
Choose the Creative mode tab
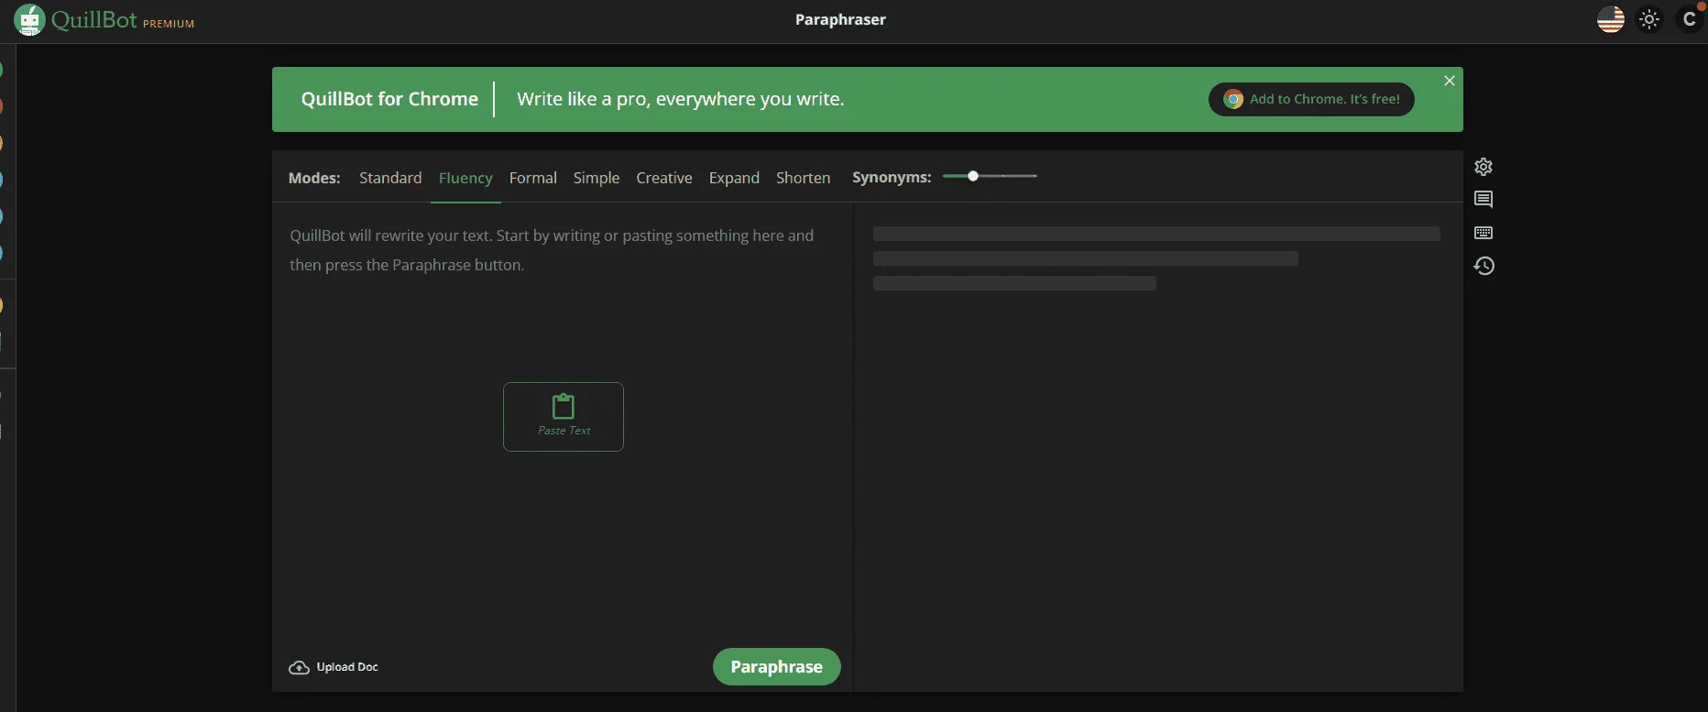point(664,178)
